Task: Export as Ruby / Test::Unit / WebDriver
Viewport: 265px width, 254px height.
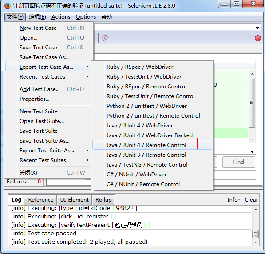Action: (x=152, y=77)
